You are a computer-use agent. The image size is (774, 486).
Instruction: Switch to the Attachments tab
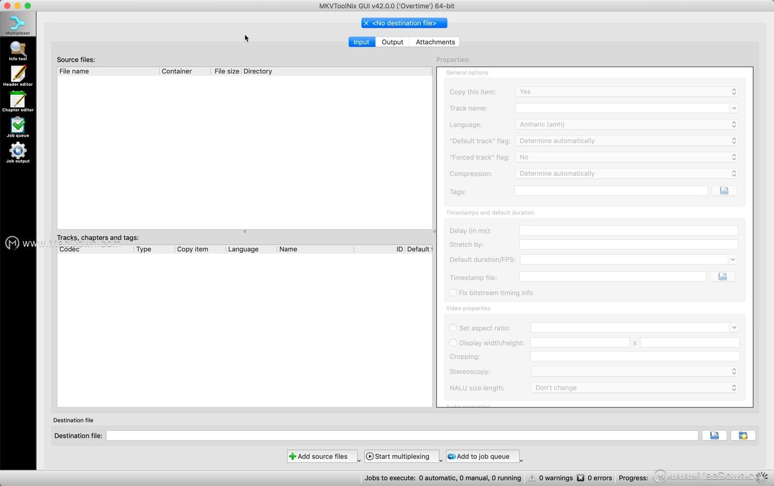(435, 42)
